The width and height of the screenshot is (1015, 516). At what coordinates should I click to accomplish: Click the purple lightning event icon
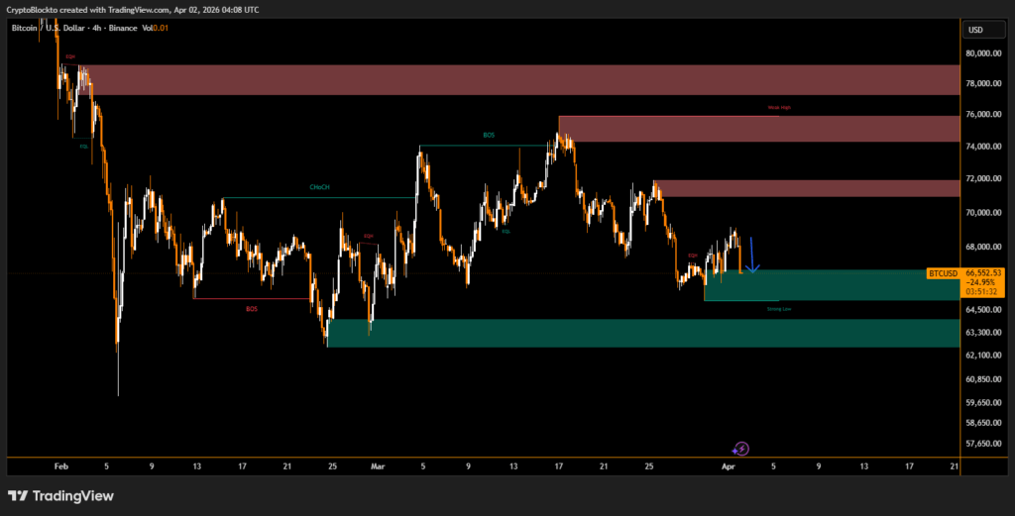(740, 449)
